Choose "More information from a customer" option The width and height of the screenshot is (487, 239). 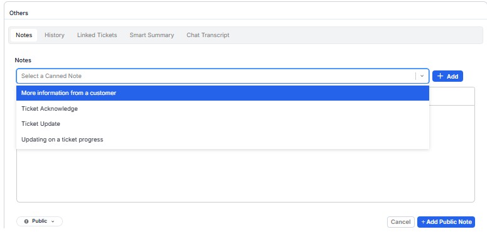click(x=222, y=93)
